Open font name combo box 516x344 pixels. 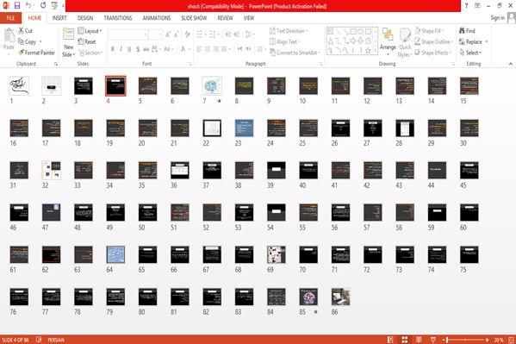tap(128, 34)
